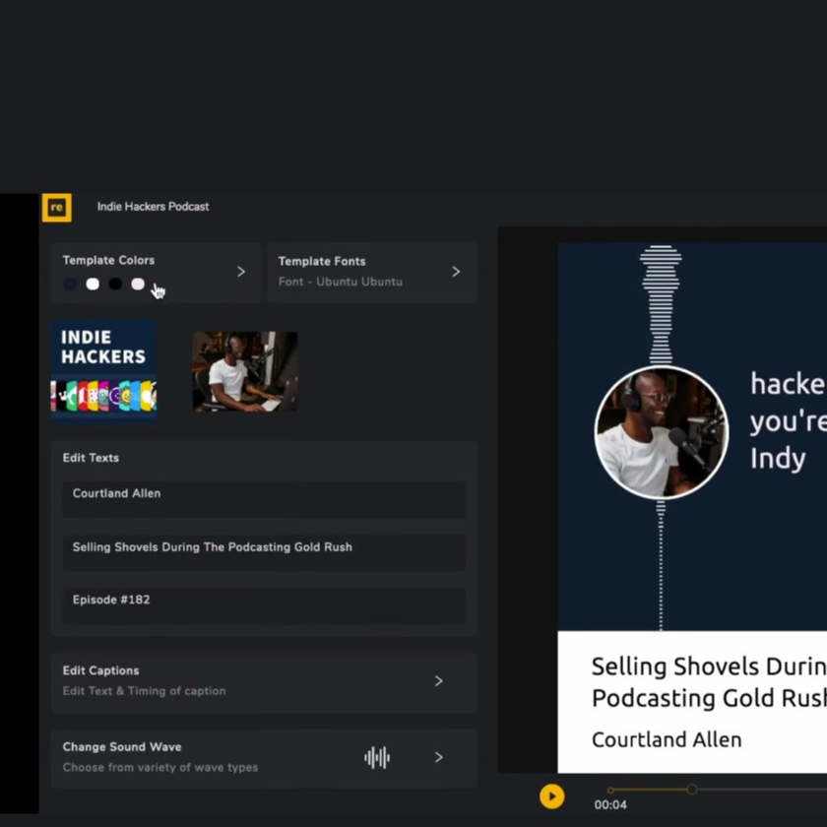Open Change Sound Wave options arrow
Screen dimensions: 827x827
tap(439, 757)
